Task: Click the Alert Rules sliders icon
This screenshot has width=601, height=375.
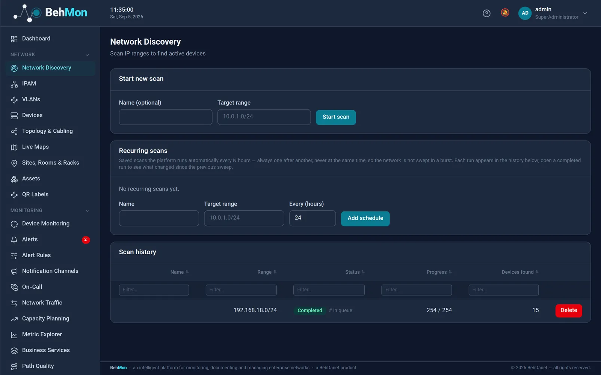Action: click(x=14, y=255)
